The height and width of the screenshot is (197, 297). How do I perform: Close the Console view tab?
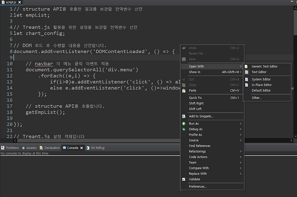[x=82, y=148]
